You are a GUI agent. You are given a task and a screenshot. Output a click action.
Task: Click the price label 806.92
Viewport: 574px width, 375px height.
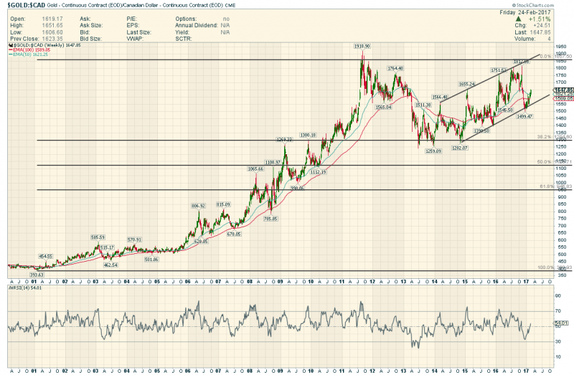199,206
